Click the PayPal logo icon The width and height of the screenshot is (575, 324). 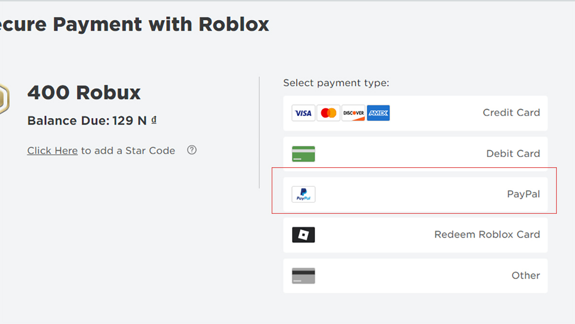coord(303,194)
